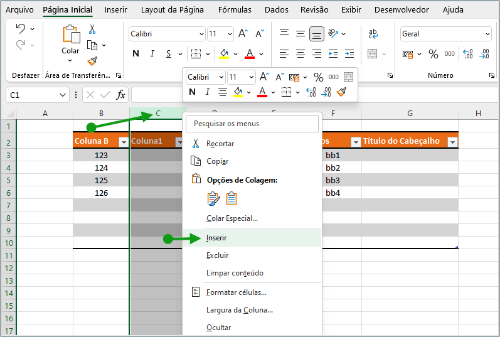Open the Título do Cabeçalho filter dropdown
This screenshot has height=337, width=500.
point(452,142)
